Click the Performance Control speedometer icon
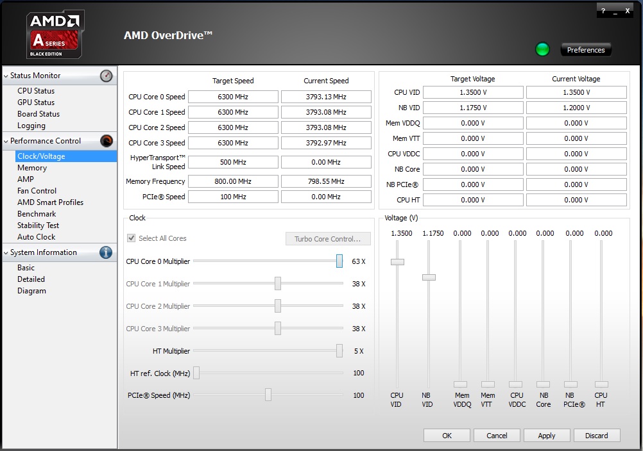 coord(107,141)
